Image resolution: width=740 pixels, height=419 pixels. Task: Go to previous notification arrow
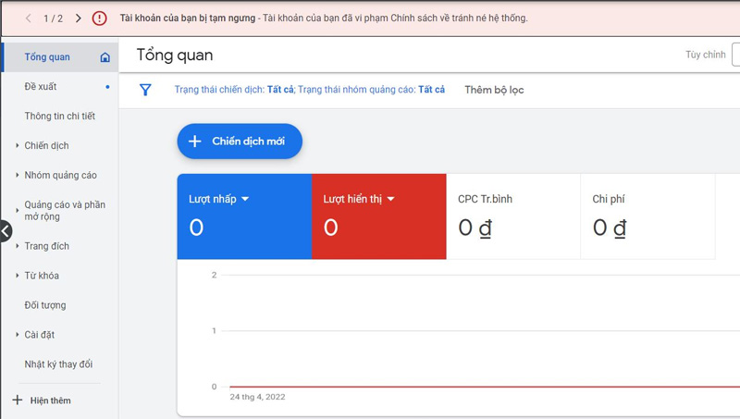[x=29, y=18]
